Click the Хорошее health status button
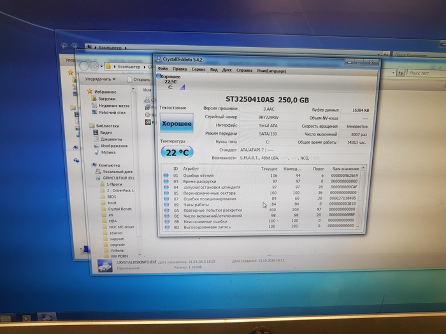 tap(176, 123)
